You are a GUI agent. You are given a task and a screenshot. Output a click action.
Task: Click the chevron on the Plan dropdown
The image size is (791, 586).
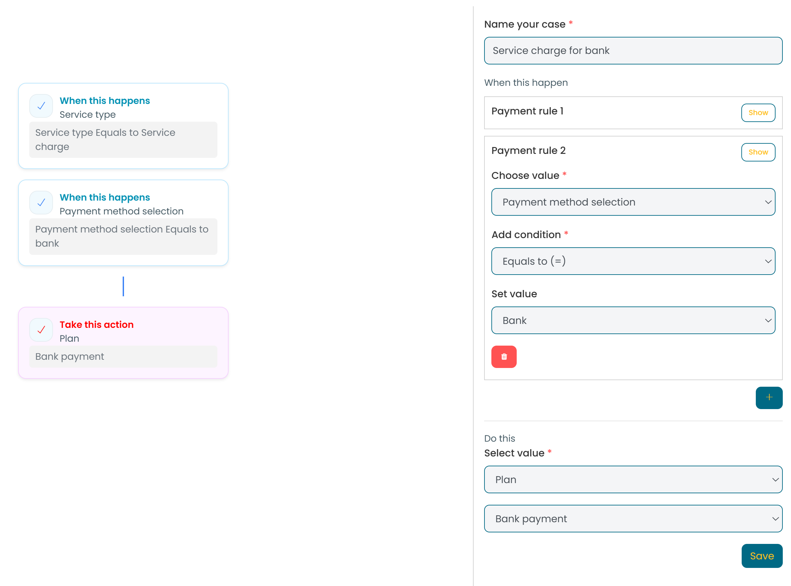[776, 479]
